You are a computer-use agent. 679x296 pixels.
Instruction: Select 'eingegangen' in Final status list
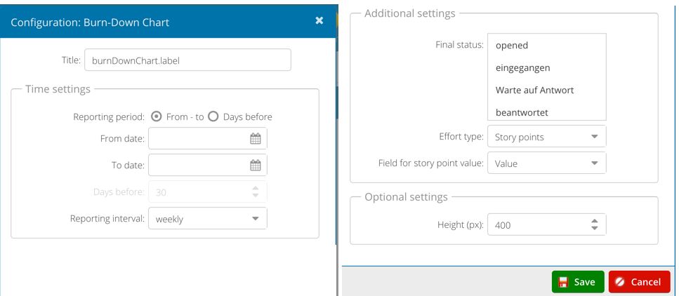pyautogui.click(x=522, y=68)
